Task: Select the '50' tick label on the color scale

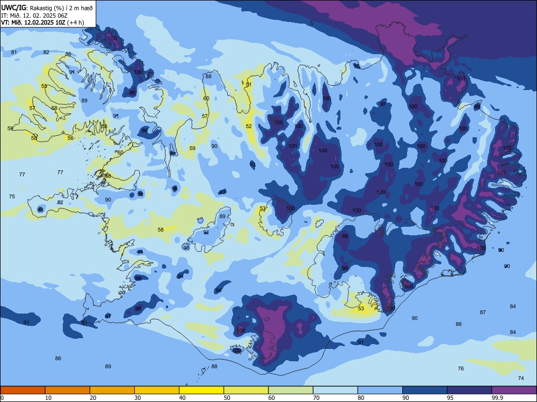Action: (227, 398)
